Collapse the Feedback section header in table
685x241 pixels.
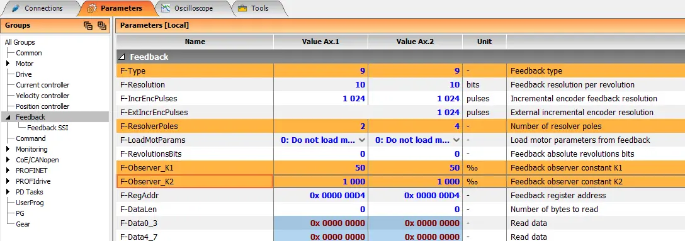122,57
